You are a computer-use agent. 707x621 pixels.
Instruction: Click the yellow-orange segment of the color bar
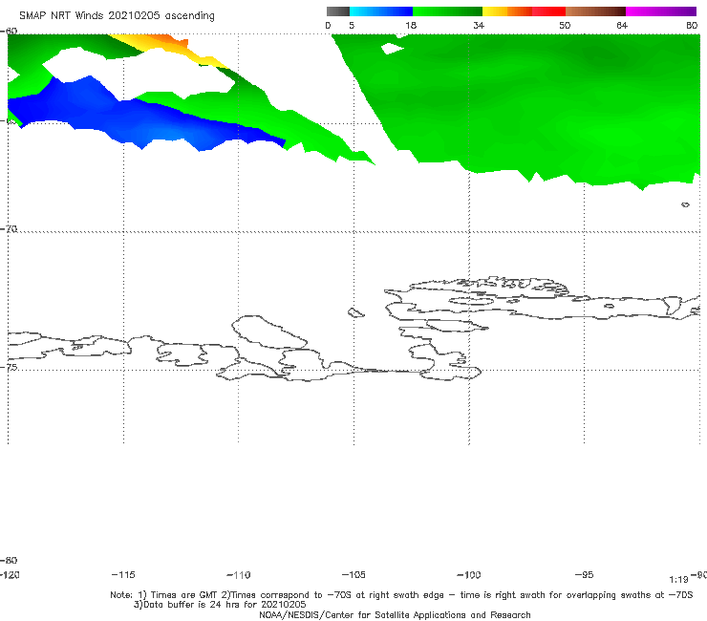tap(506, 11)
